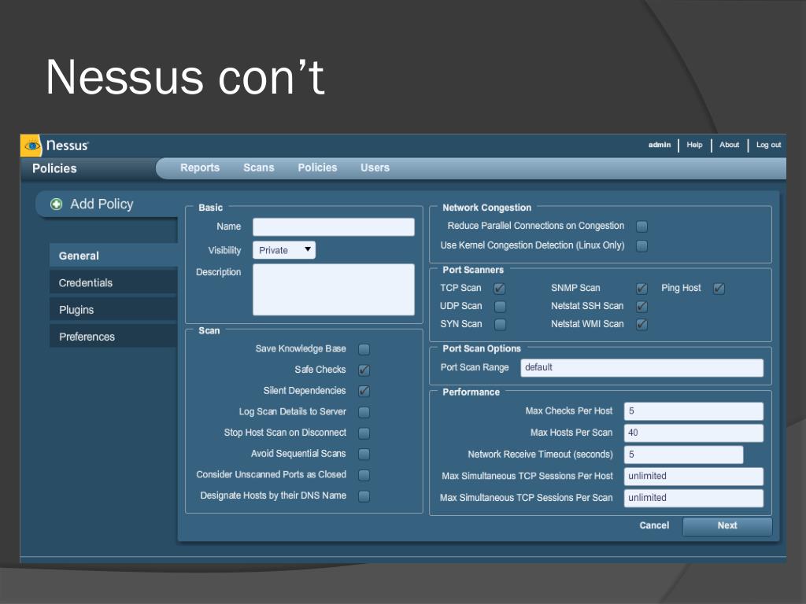This screenshot has width=806, height=604.
Task: Toggle the SNMP Scan checkbox
Action: click(x=641, y=289)
